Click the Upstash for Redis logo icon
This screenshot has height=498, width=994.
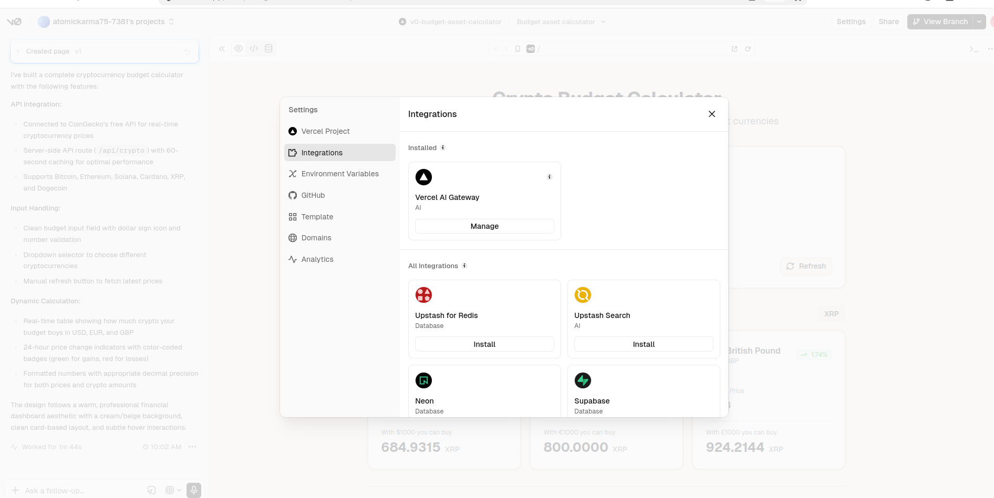(x=423, y=295)
